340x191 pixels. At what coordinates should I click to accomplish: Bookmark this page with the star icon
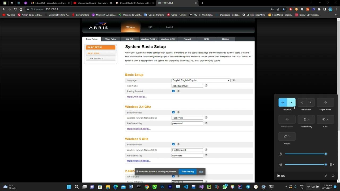(x=283, y=9)
